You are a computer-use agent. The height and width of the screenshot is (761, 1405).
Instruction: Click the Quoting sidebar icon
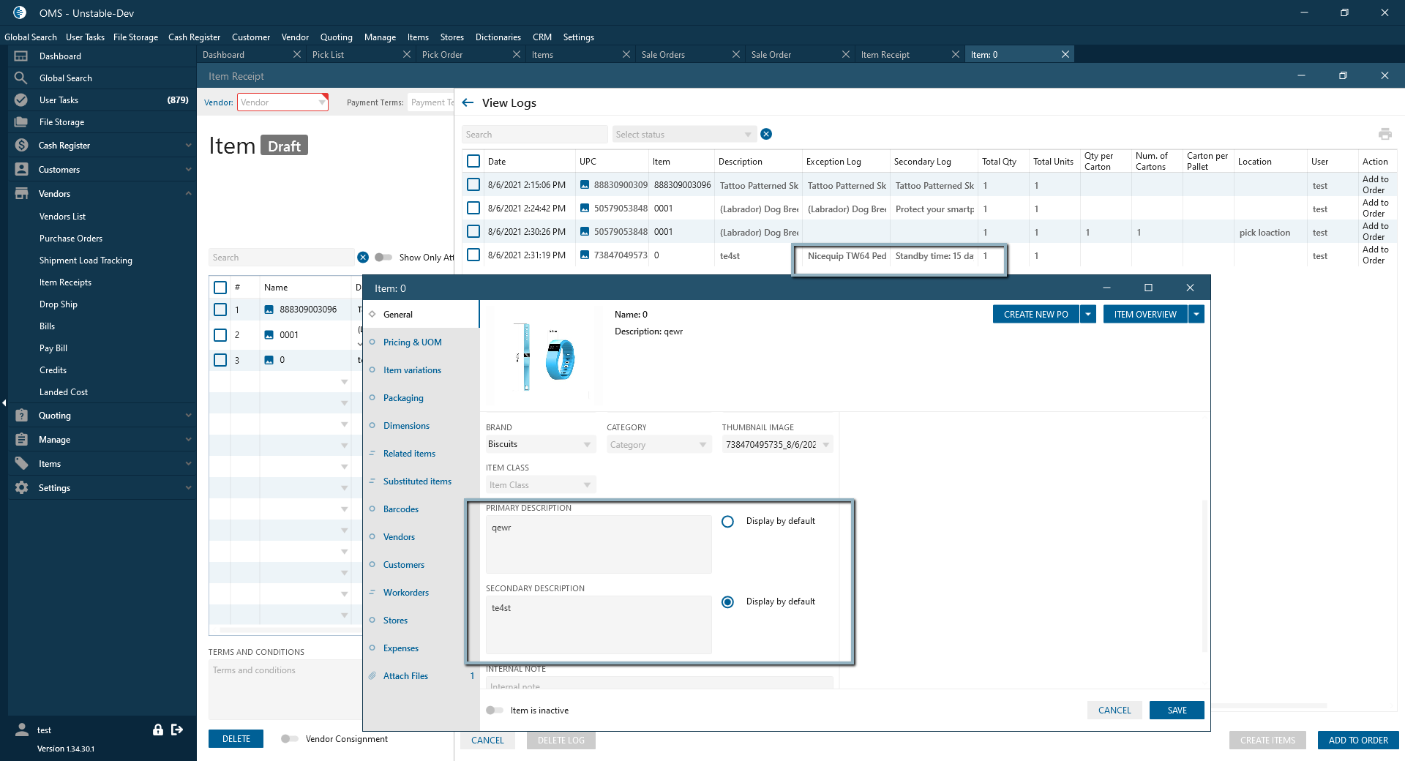coord(21,416)
